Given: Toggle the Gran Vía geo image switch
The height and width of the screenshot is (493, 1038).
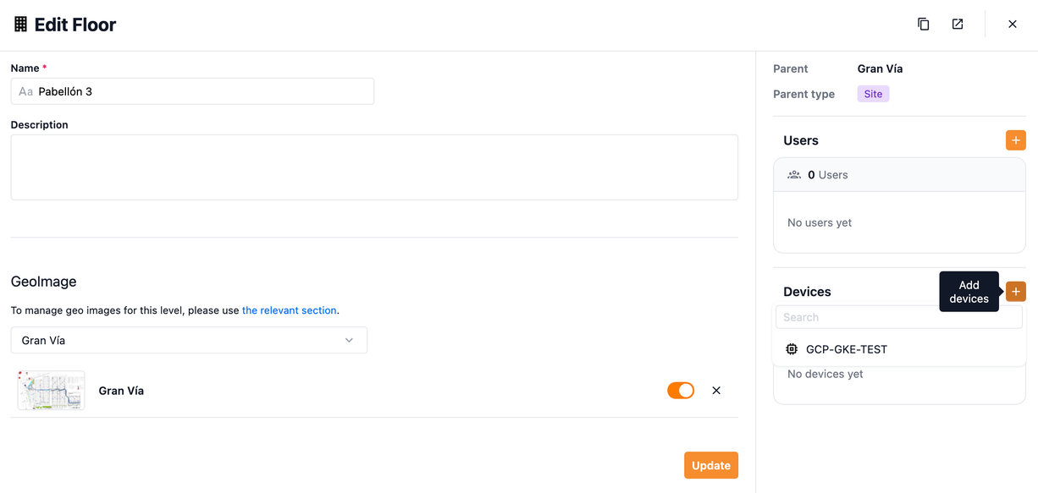Looking at the screenshot, I should [681, 391].
